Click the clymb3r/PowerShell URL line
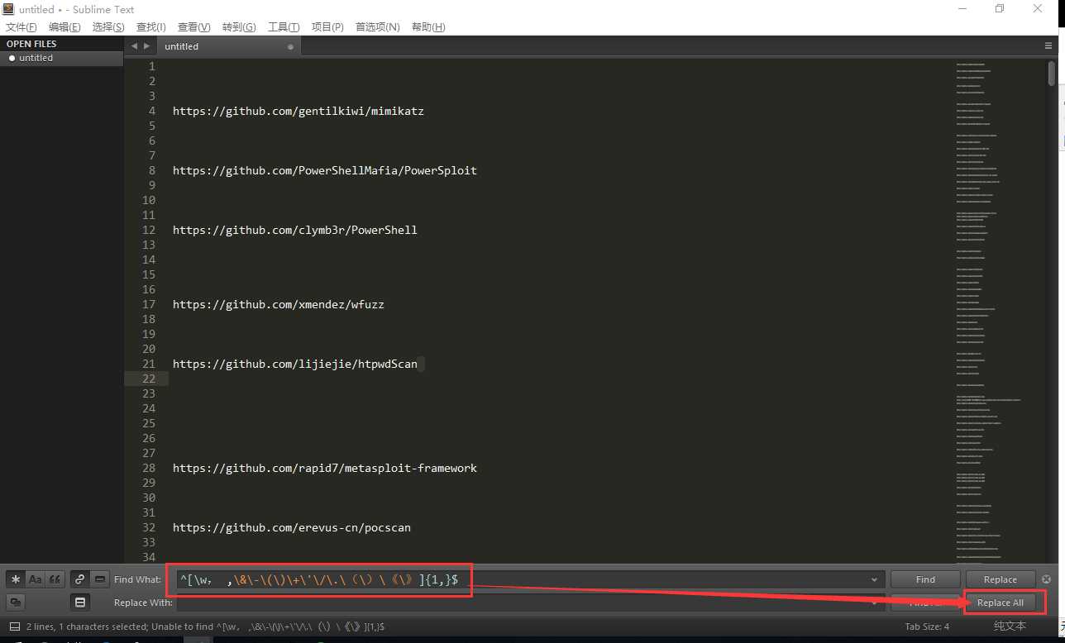 [x=295, y=230]
